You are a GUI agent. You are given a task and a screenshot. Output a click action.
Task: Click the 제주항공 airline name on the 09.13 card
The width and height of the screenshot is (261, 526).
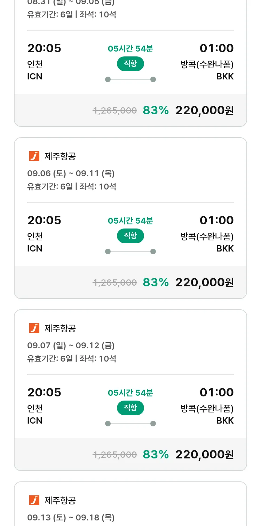click(60, 500)
